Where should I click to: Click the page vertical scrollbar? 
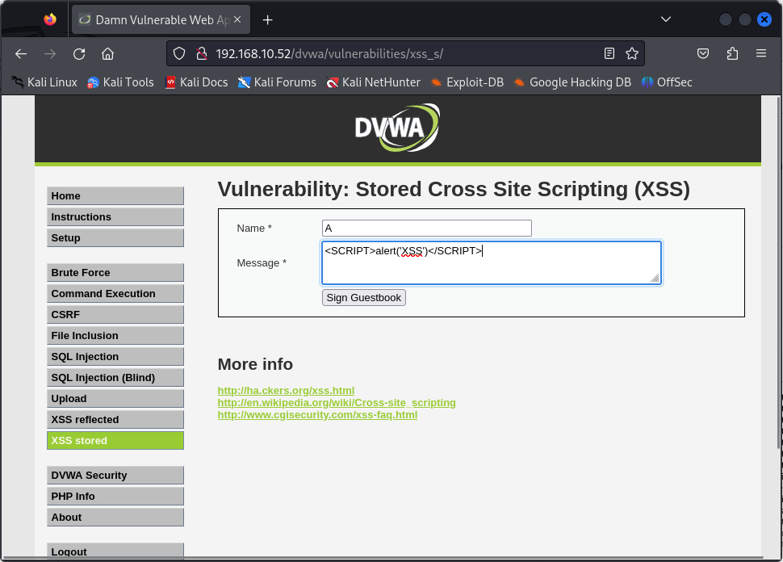click(779, 272)
